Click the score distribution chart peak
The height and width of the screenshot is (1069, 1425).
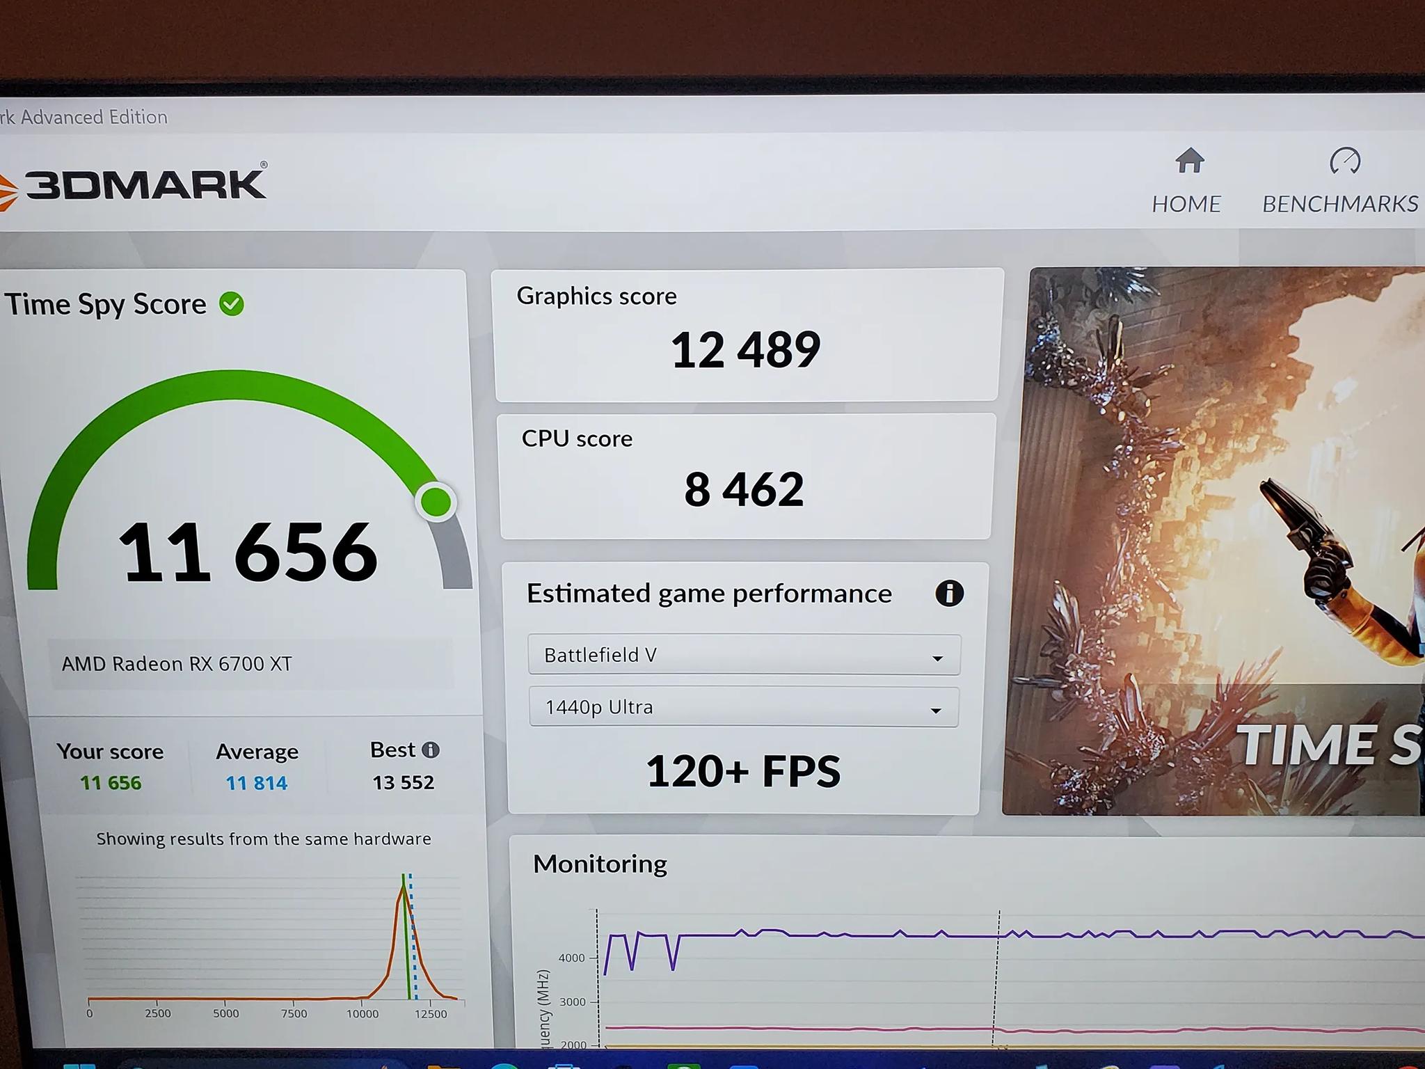click(404, 887)
